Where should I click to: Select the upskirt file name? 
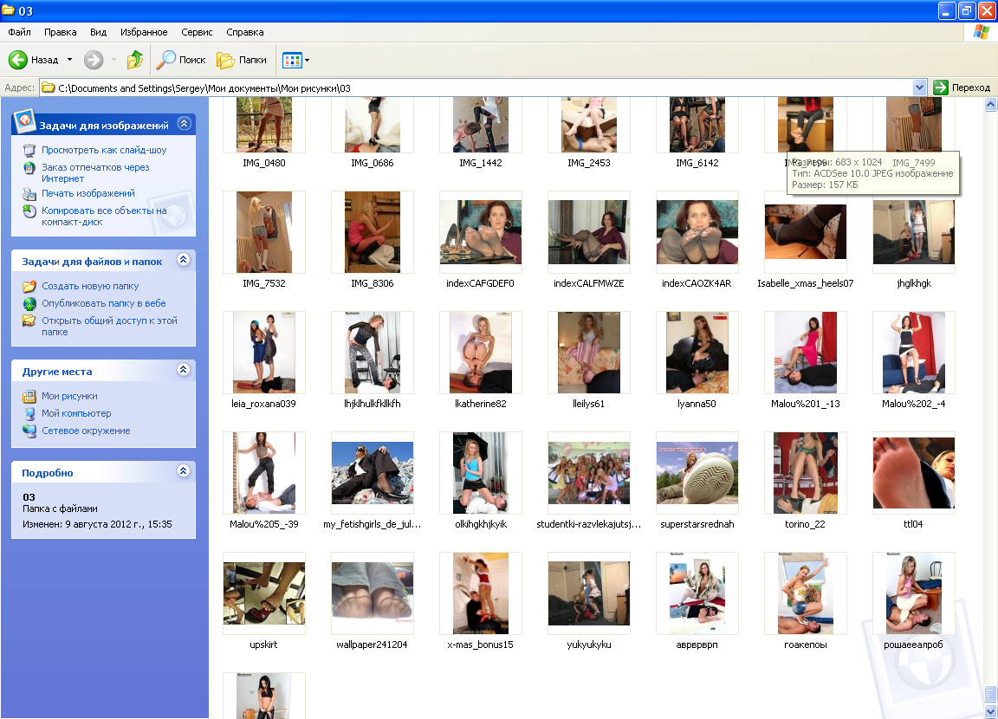(263, 645)
